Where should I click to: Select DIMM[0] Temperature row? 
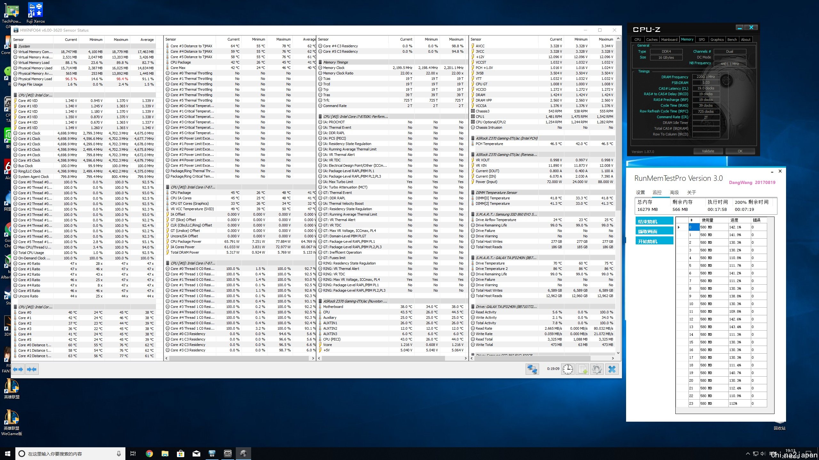coord(543,198)
